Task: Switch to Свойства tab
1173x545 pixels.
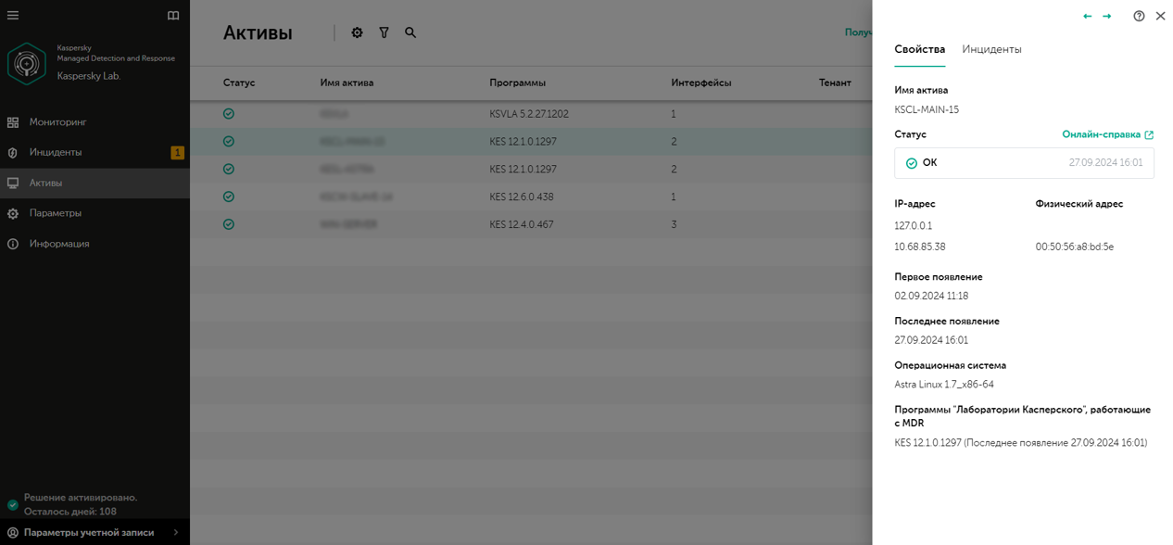Action: pyautogui.click(x=919, y=49)
